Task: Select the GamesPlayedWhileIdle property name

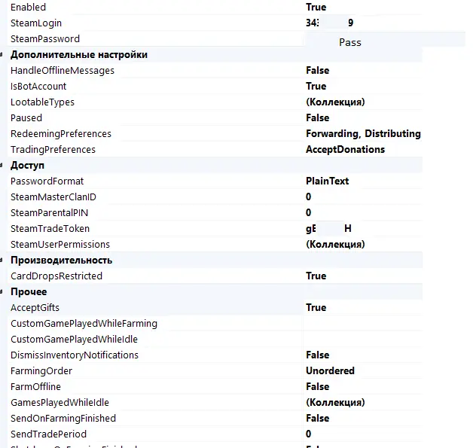Action: coord(60,403)
